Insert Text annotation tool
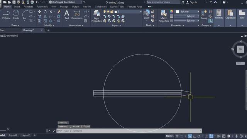 point(67,15)
